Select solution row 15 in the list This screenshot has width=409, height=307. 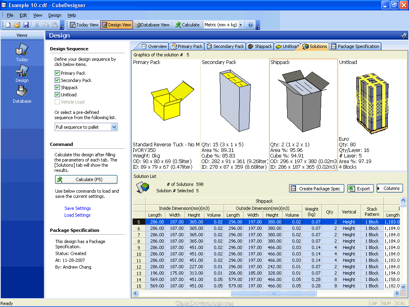click(266, 286)
